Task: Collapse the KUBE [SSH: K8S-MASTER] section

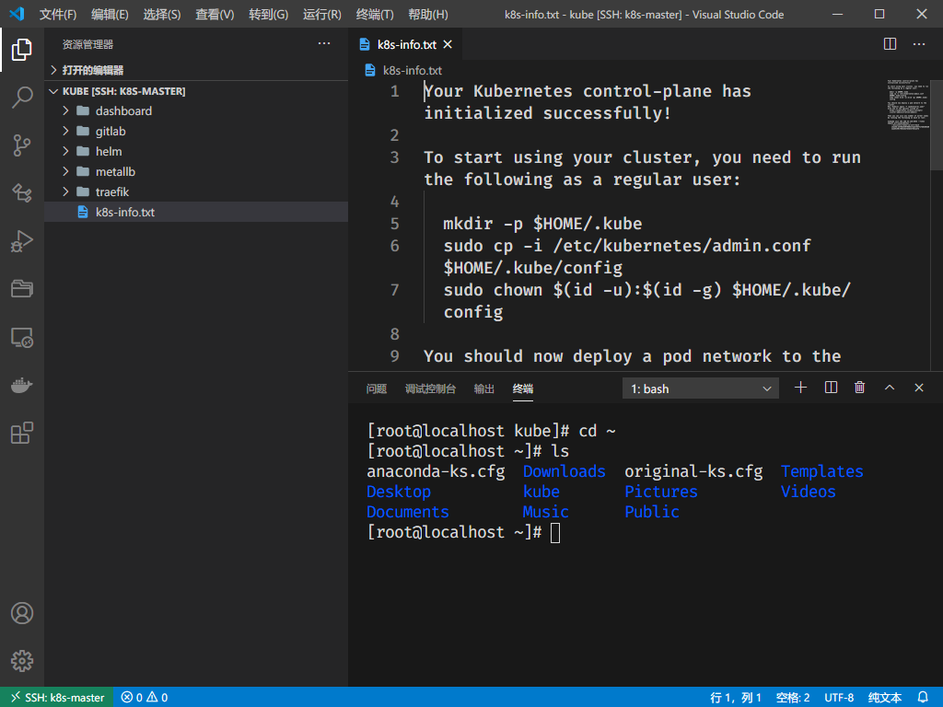Action: pos(196,91)
